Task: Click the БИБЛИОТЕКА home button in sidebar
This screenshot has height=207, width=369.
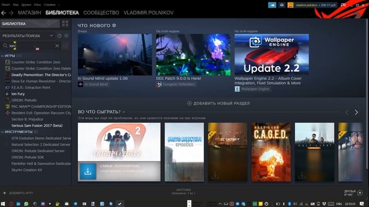Action: pos(30,24)
